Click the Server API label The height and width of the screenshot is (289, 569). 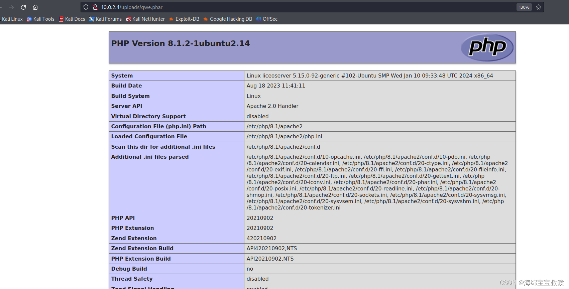pos(127,106)
